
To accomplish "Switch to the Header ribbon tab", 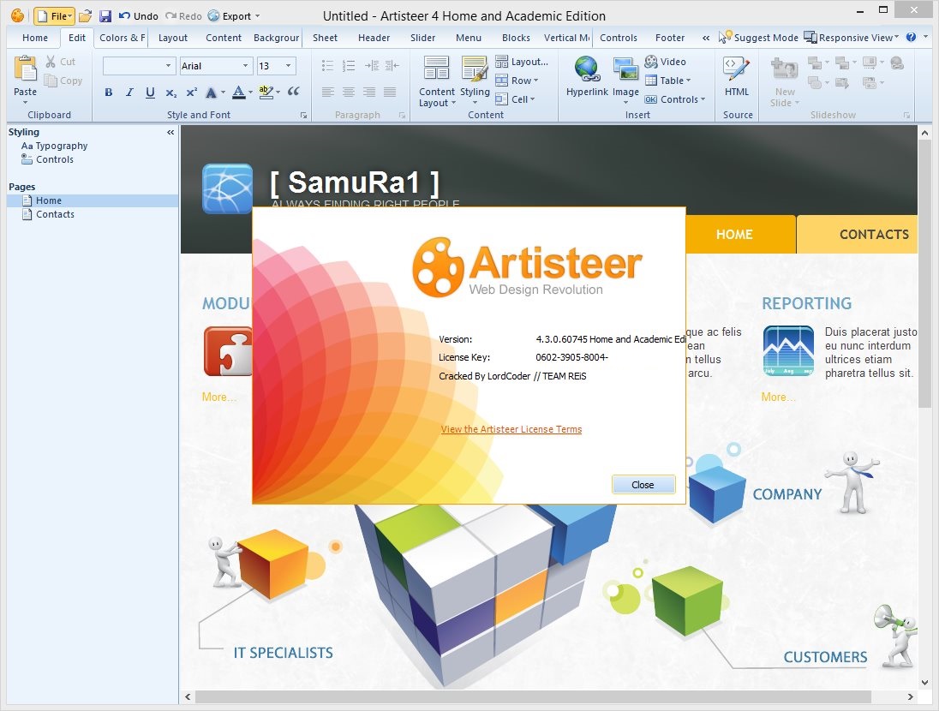I will (x=374, y=38).
